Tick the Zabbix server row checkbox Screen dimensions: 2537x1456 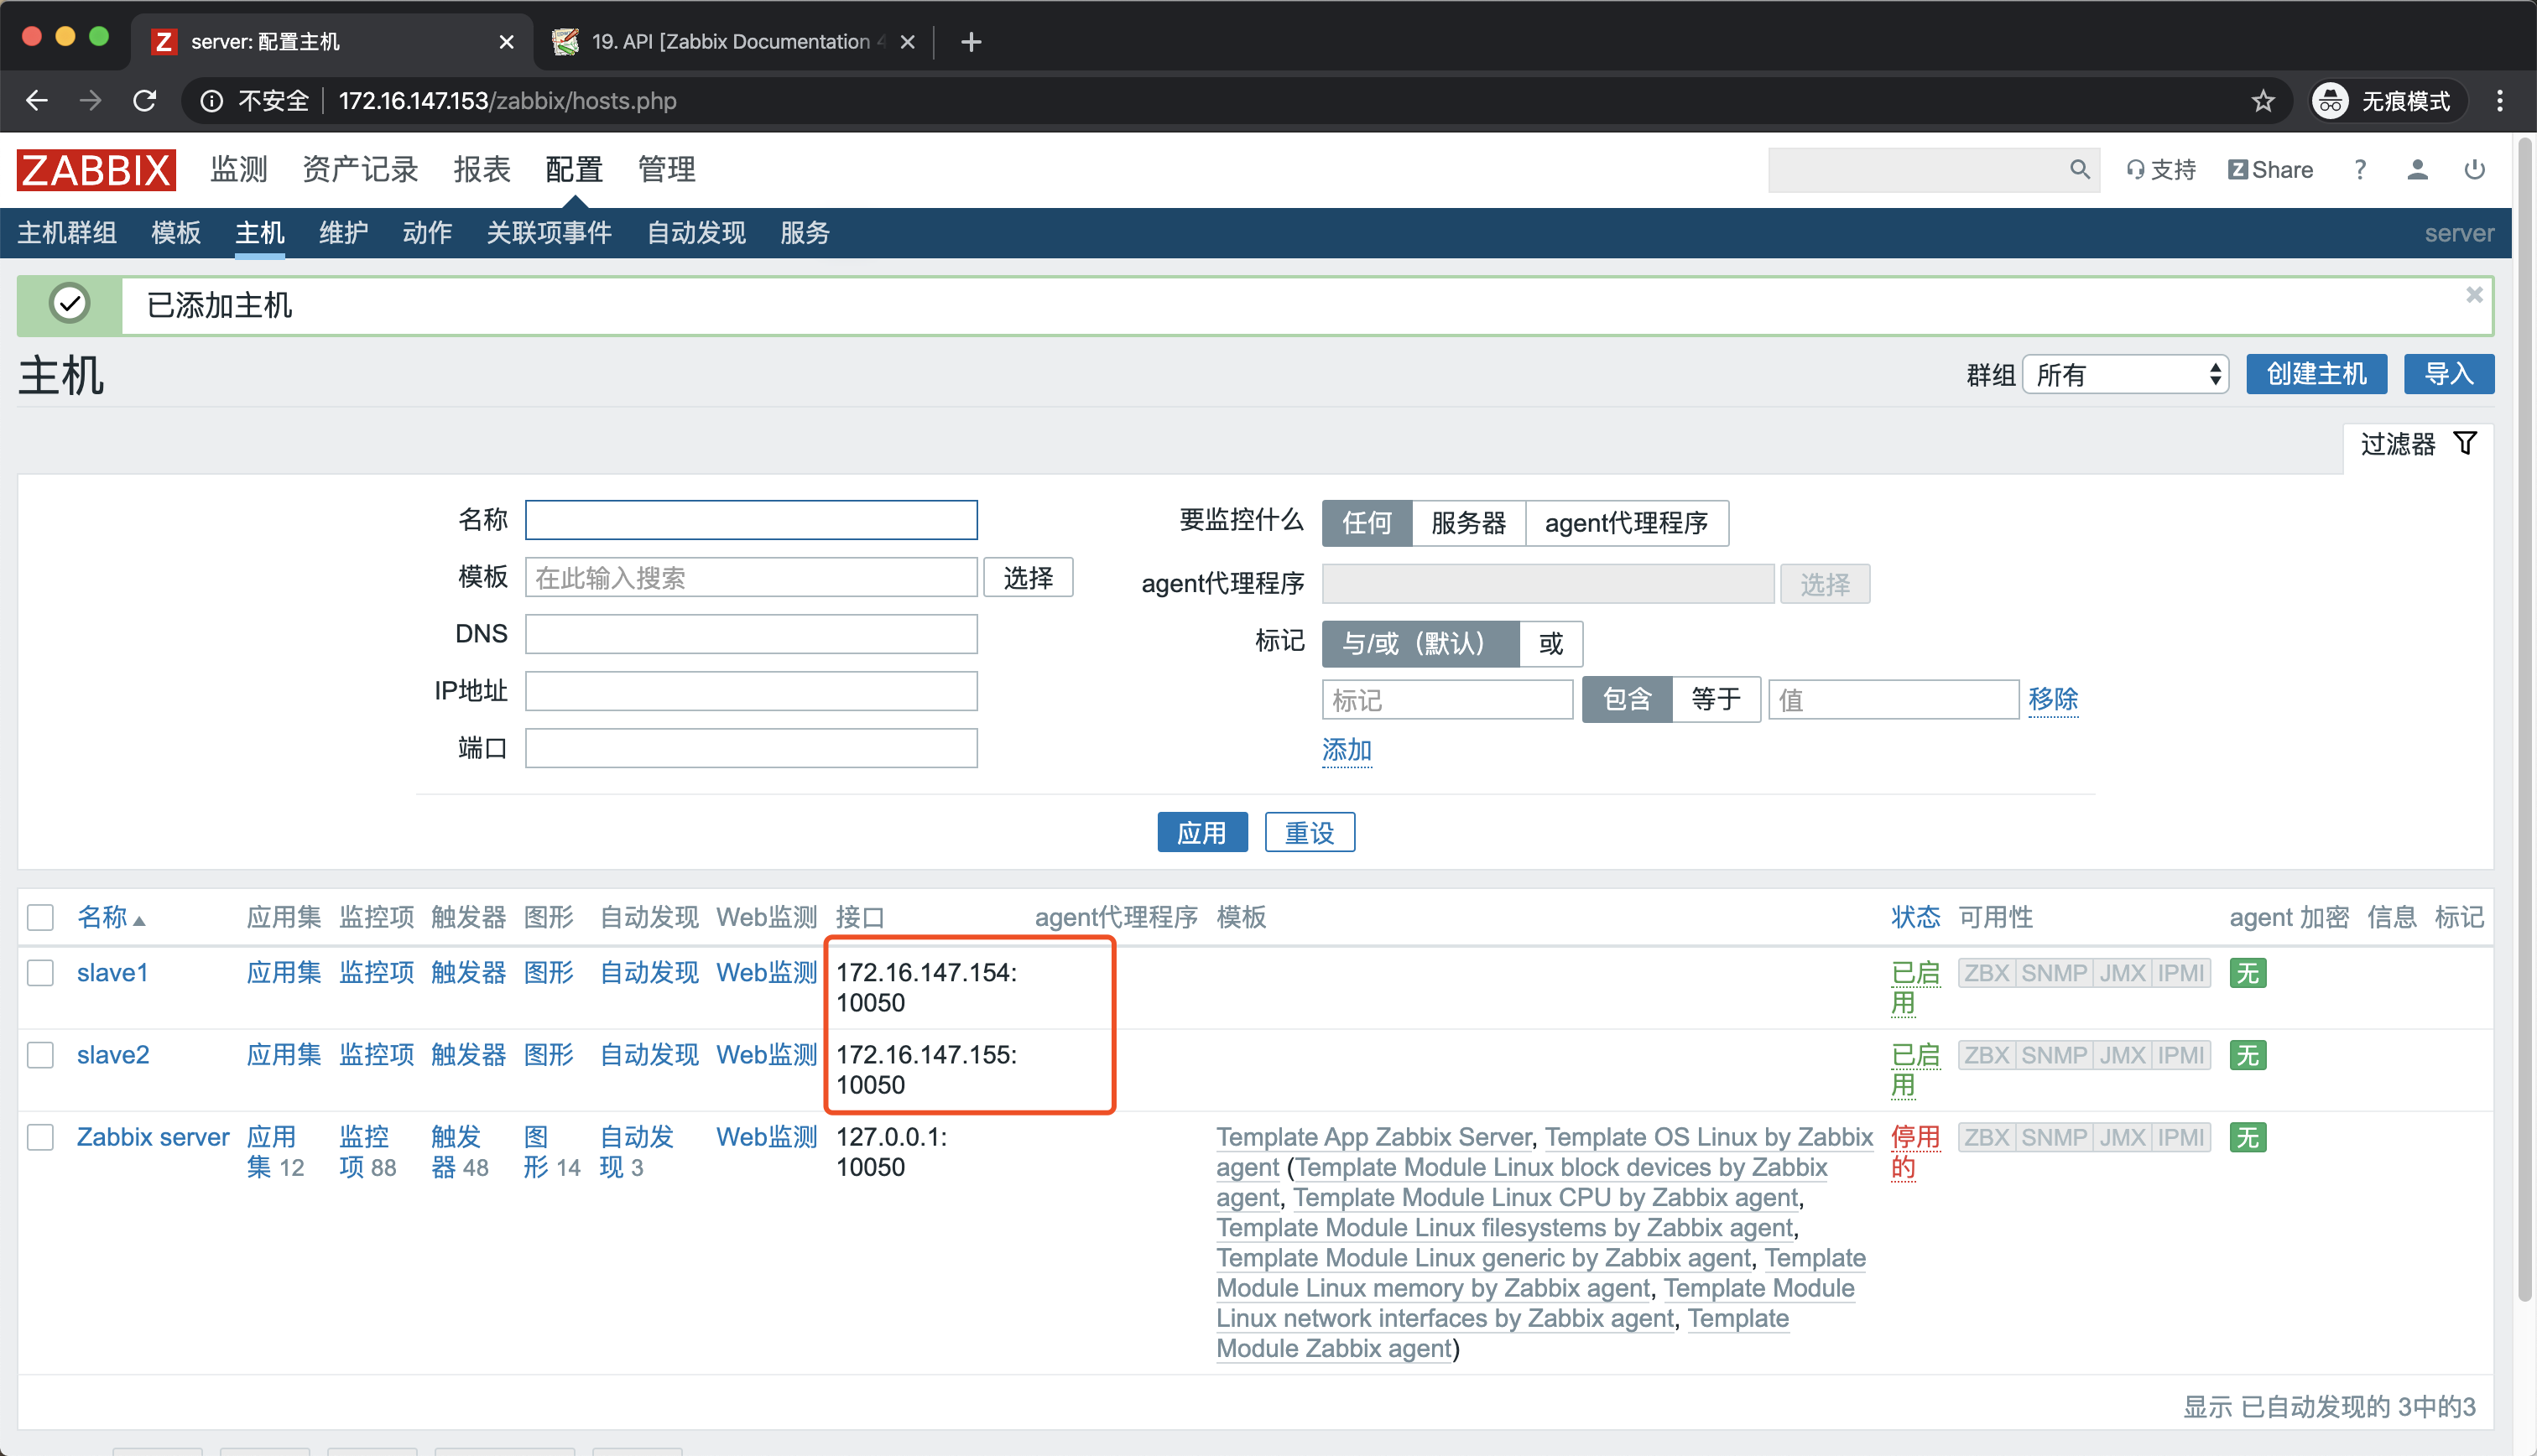pos(41,1137)
